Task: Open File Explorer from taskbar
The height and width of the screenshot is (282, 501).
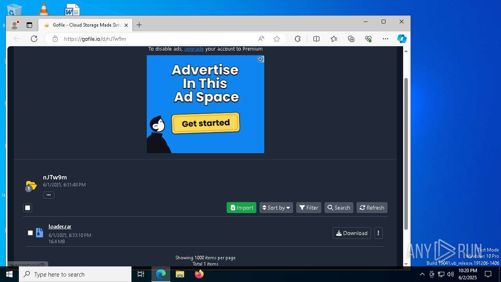Action: 180,274
